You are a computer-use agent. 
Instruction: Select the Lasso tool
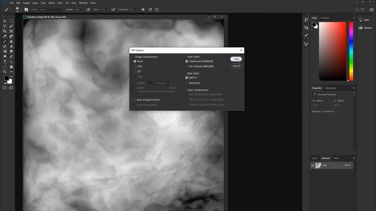tap(5, 26)
